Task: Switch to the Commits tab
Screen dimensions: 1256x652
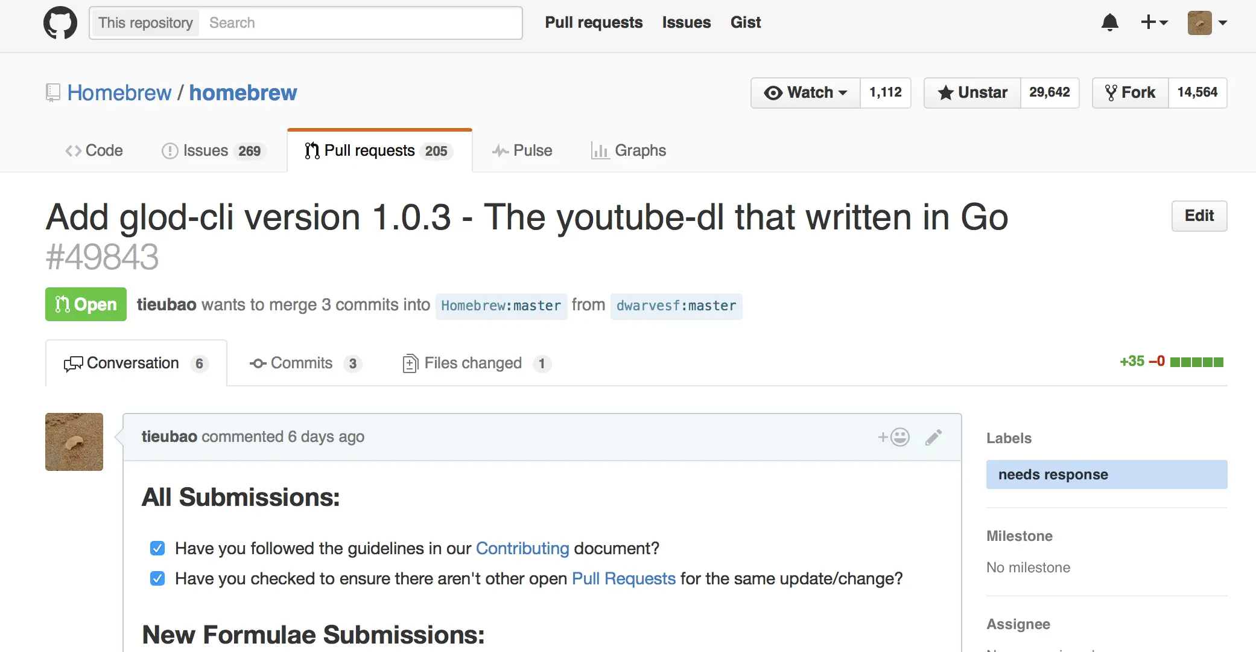Action: pyautogui.click(x=305, y=363)
